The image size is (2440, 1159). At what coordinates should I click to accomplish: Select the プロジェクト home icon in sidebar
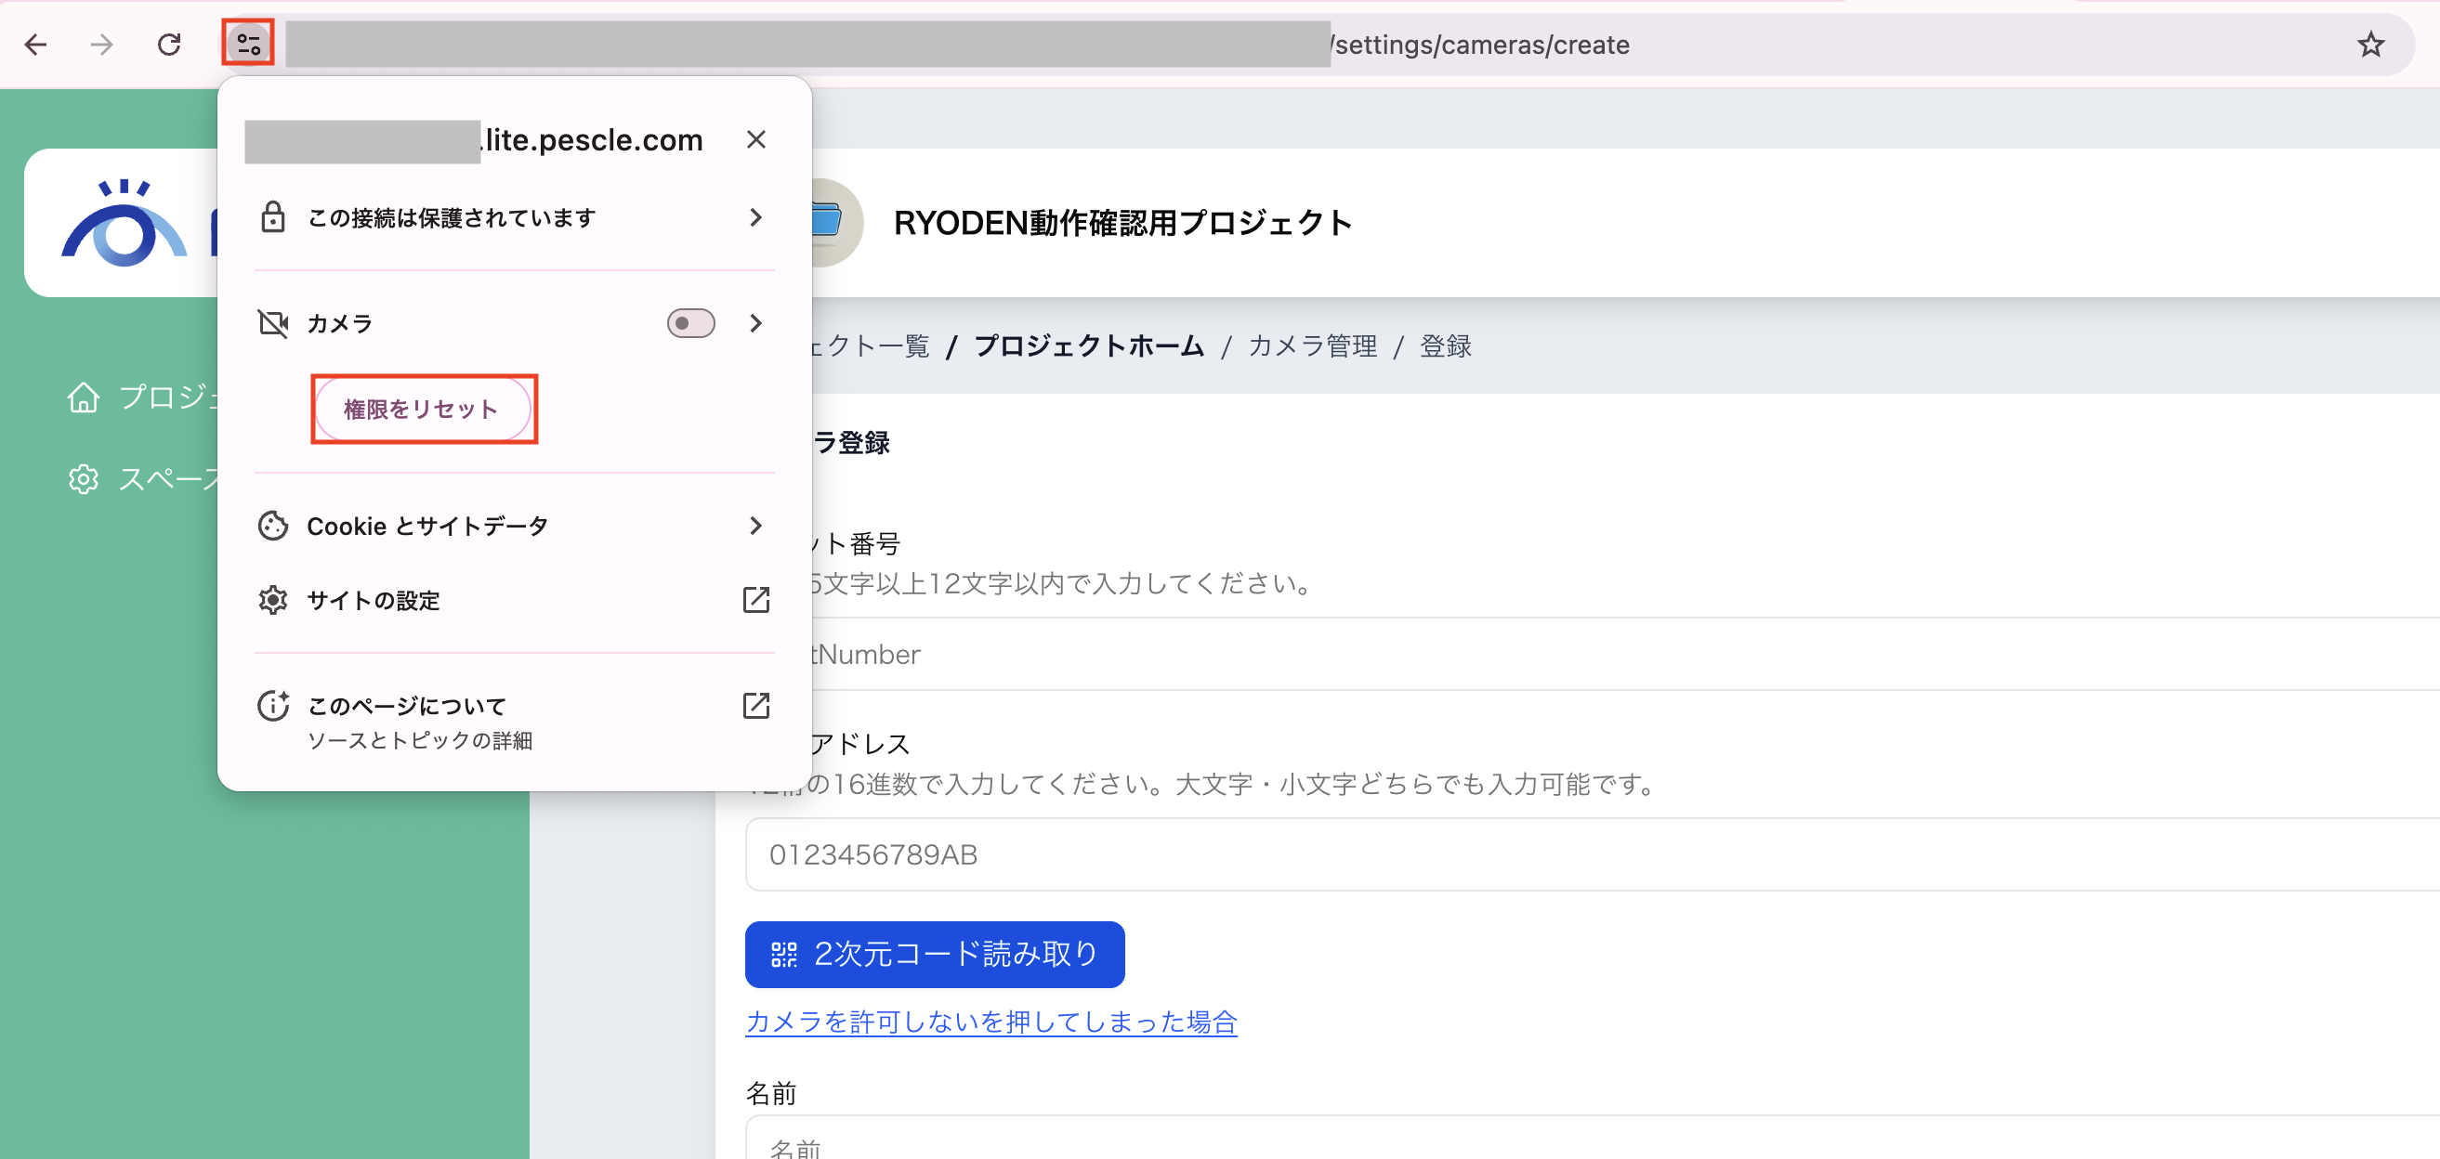point(84,397)
